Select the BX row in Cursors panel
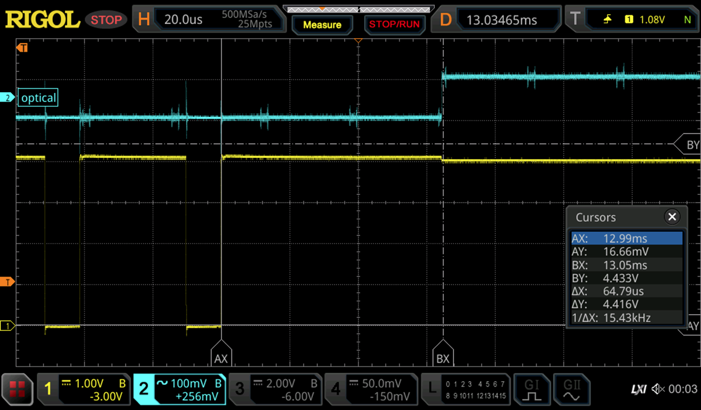This screenshot has height=410, width=701. coord(626,265)
